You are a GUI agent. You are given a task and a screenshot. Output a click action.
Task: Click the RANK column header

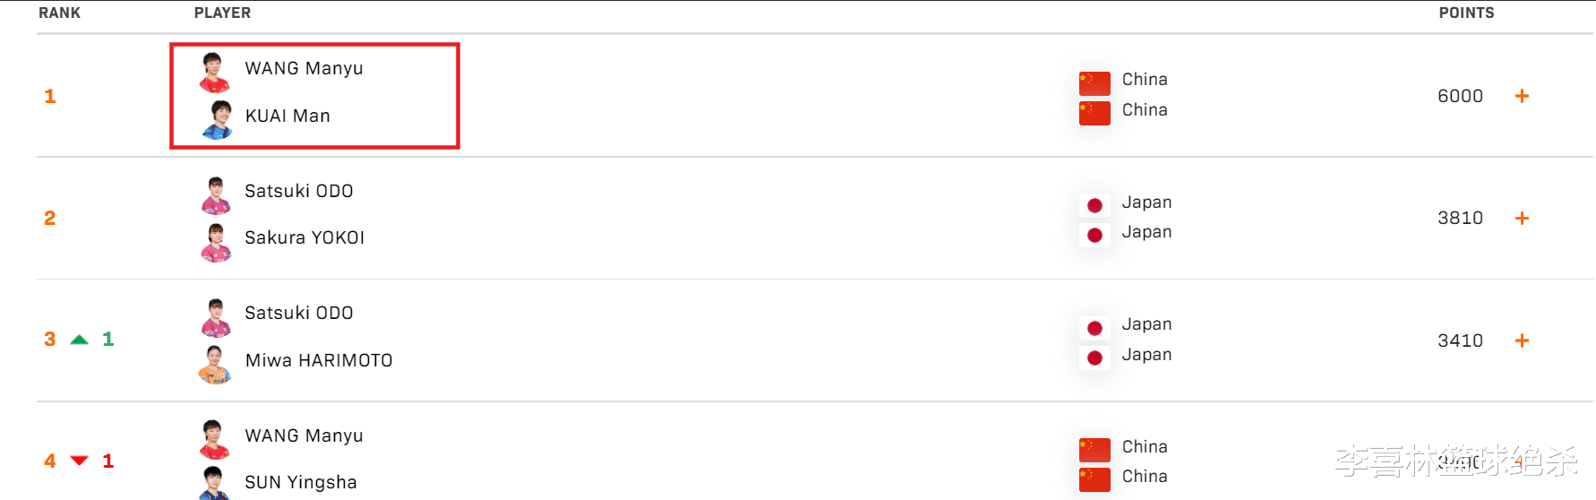coord(59,13)
